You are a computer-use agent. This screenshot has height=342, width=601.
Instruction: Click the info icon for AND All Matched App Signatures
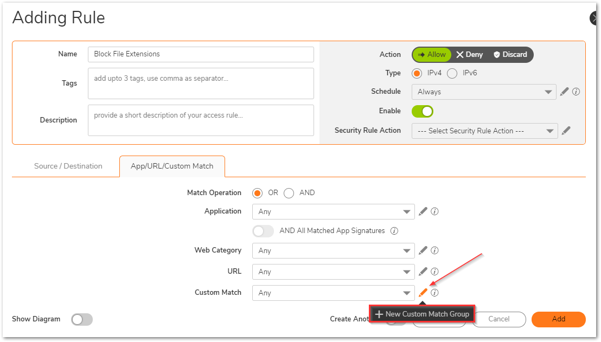click(394, 231)
